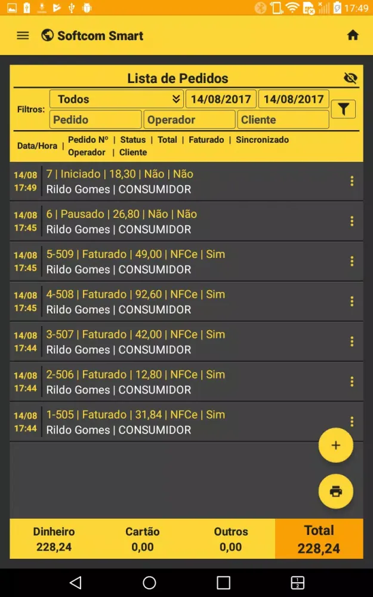Select the Cliente filter field
The height and width of the screenshot is (597, 373).
pos(283,119)
